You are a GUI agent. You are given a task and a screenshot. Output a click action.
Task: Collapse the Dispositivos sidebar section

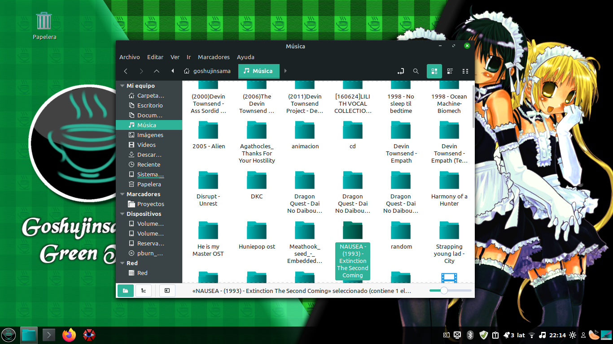click(x=121, y=214)
